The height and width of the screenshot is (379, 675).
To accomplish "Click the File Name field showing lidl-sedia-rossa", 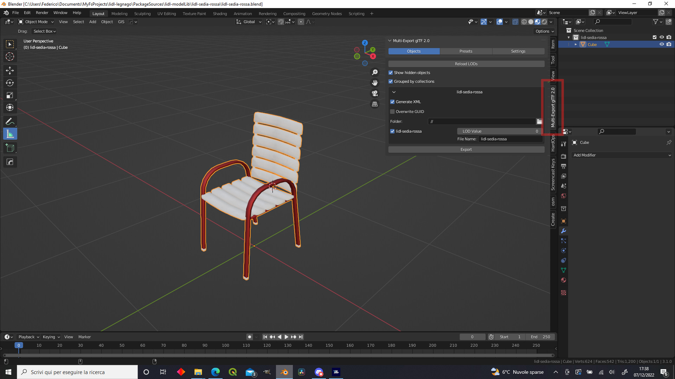I will [510, 139].
